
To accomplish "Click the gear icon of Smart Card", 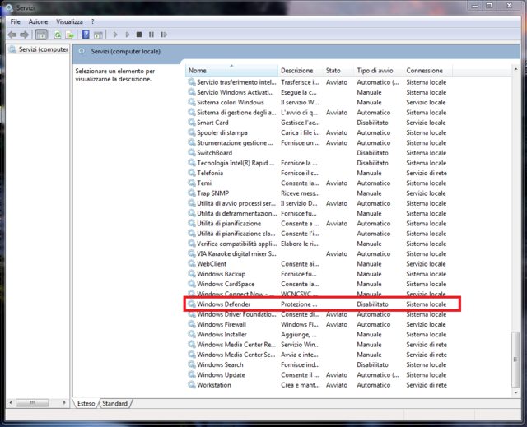I will tap(192, 123).
